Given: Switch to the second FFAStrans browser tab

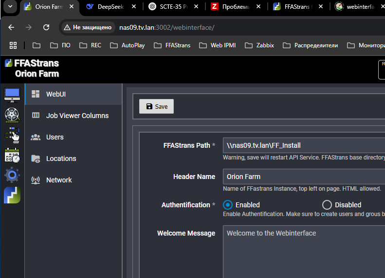Looking at the screenshot, I should point(298,7).
